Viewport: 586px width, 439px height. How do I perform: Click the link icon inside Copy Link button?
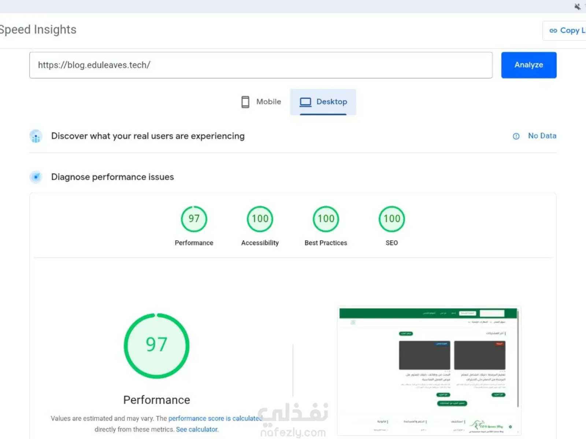click(553, 31)
